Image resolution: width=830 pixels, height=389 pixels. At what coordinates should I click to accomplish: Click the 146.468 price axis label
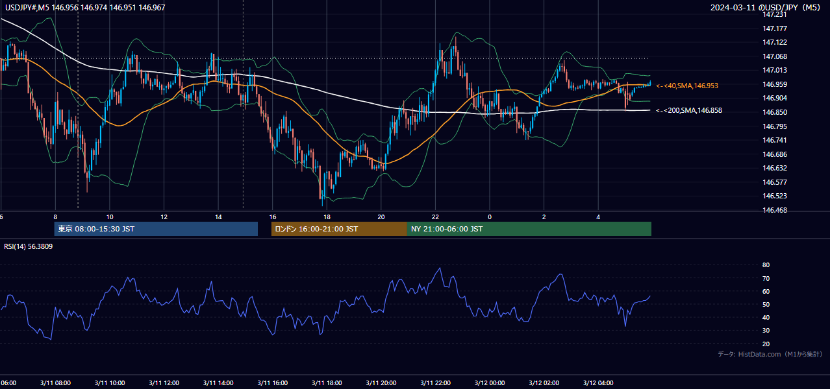tap(775, 210)
